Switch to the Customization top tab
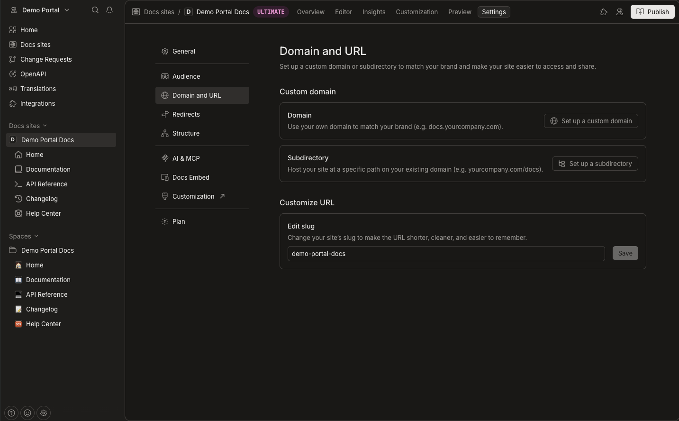Image resolution: width=679 pixels, height=421 pixels. click(x=417, y=12)
